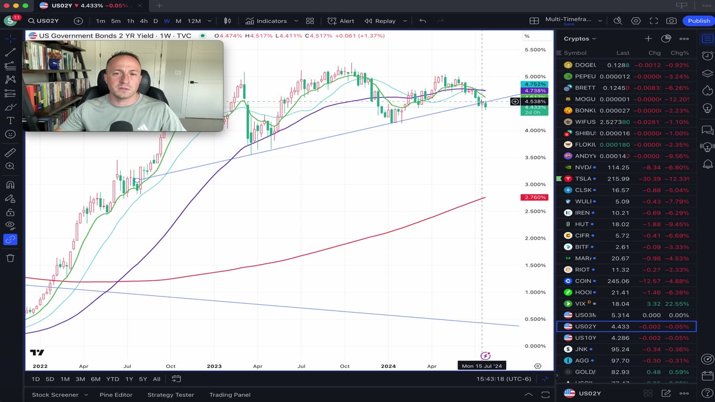Delete drawings with the trash icon
Image resolution: width=715 pixels, height=402 pixels.
pyautogui.click(x=10, y=257)
